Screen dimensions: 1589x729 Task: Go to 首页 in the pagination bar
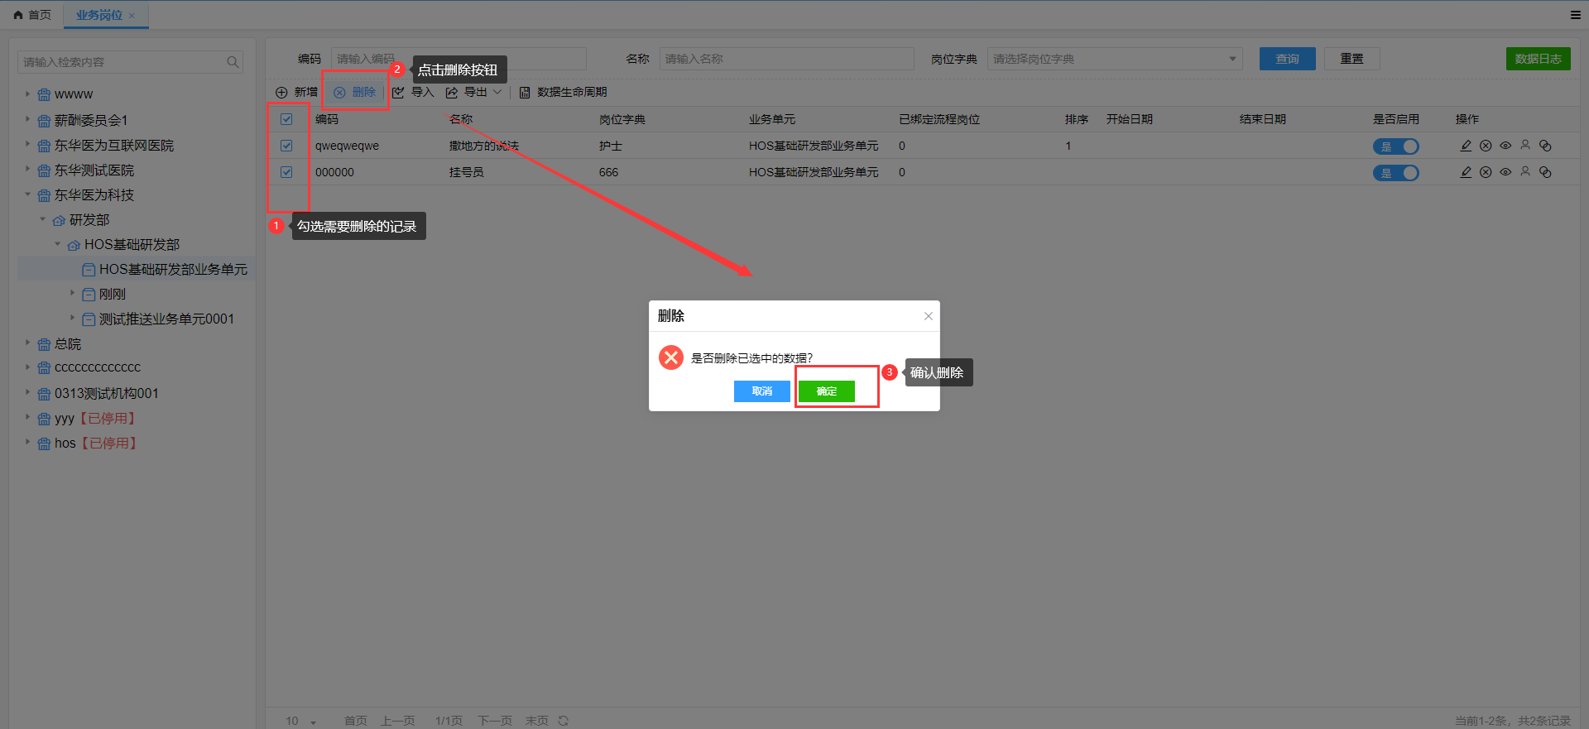(355, 721)
